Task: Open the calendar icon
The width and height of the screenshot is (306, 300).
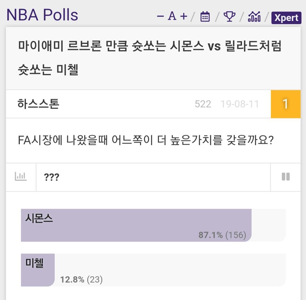Action: point(205,17)
